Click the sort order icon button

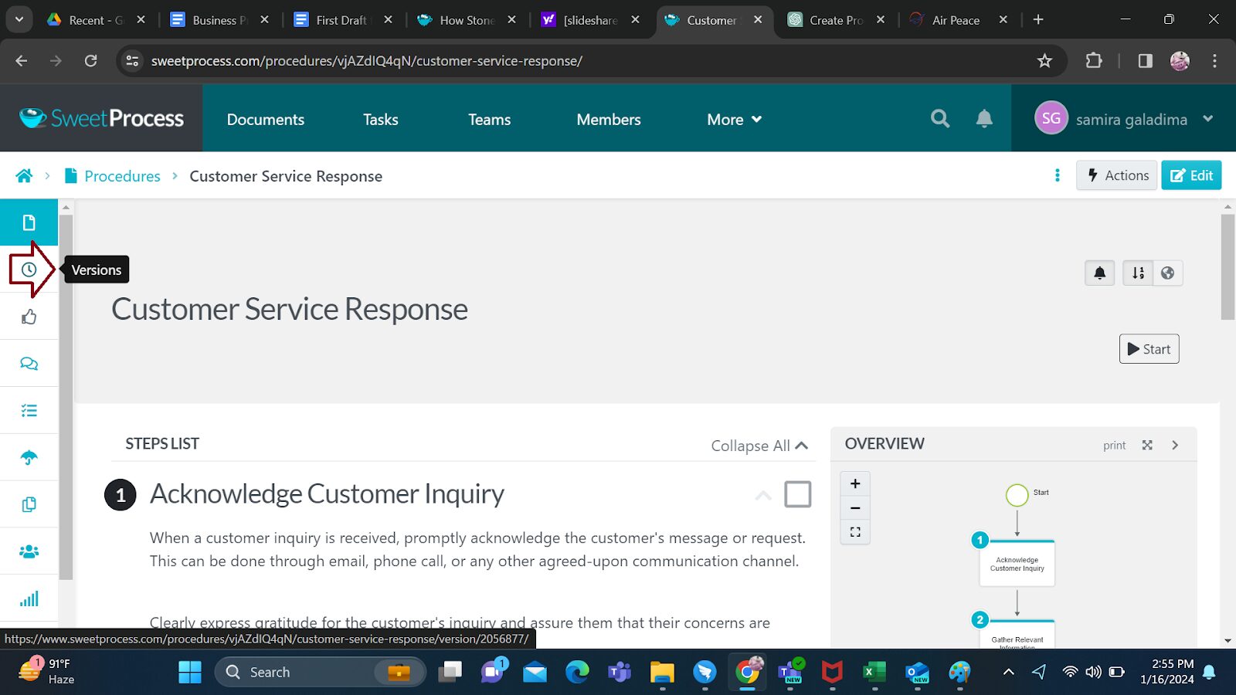(x=1138, y=273)
